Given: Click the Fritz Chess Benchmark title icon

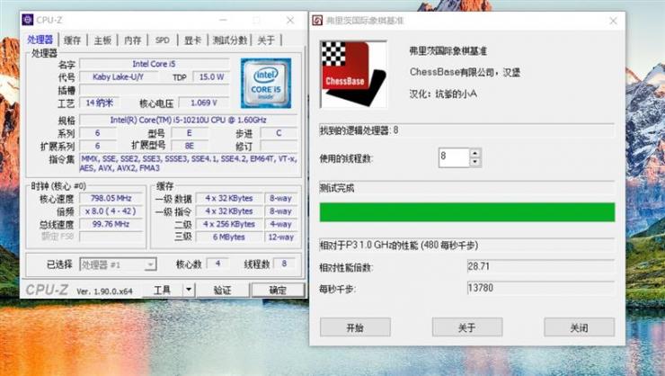Looking at the screenshot, I should click(x=317, y=21).
